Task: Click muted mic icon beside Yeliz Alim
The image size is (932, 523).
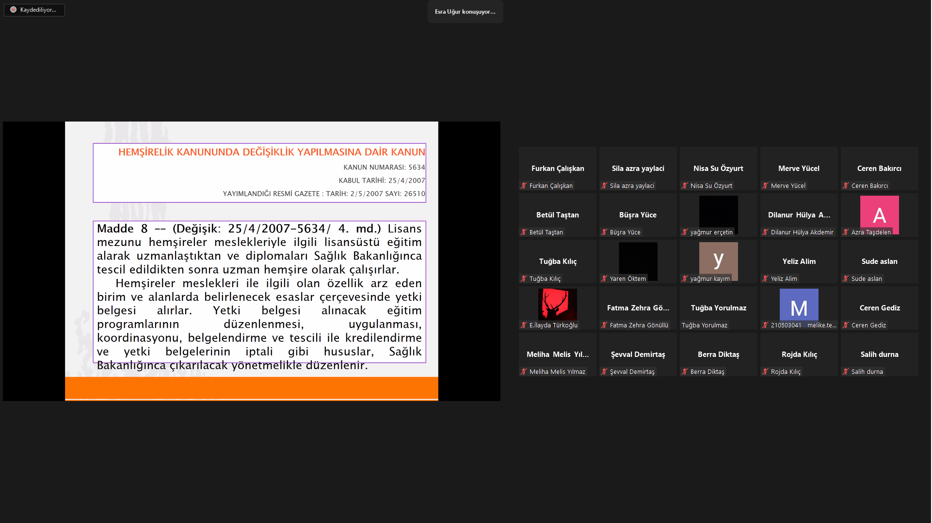Action: [765, 279]
